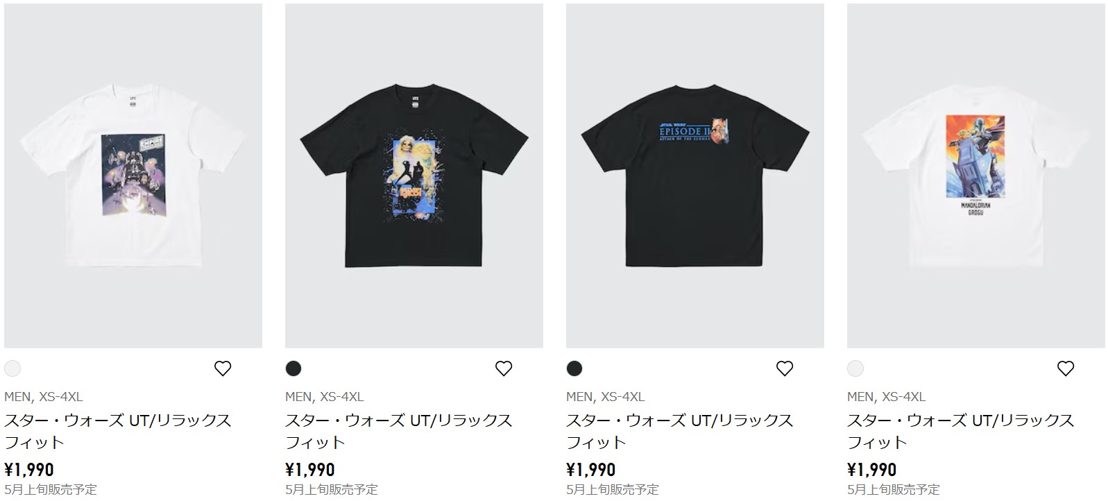View Mandalorian Grogu white shirt image
This screenshot has width=1108, height=501.
[976, 176]
